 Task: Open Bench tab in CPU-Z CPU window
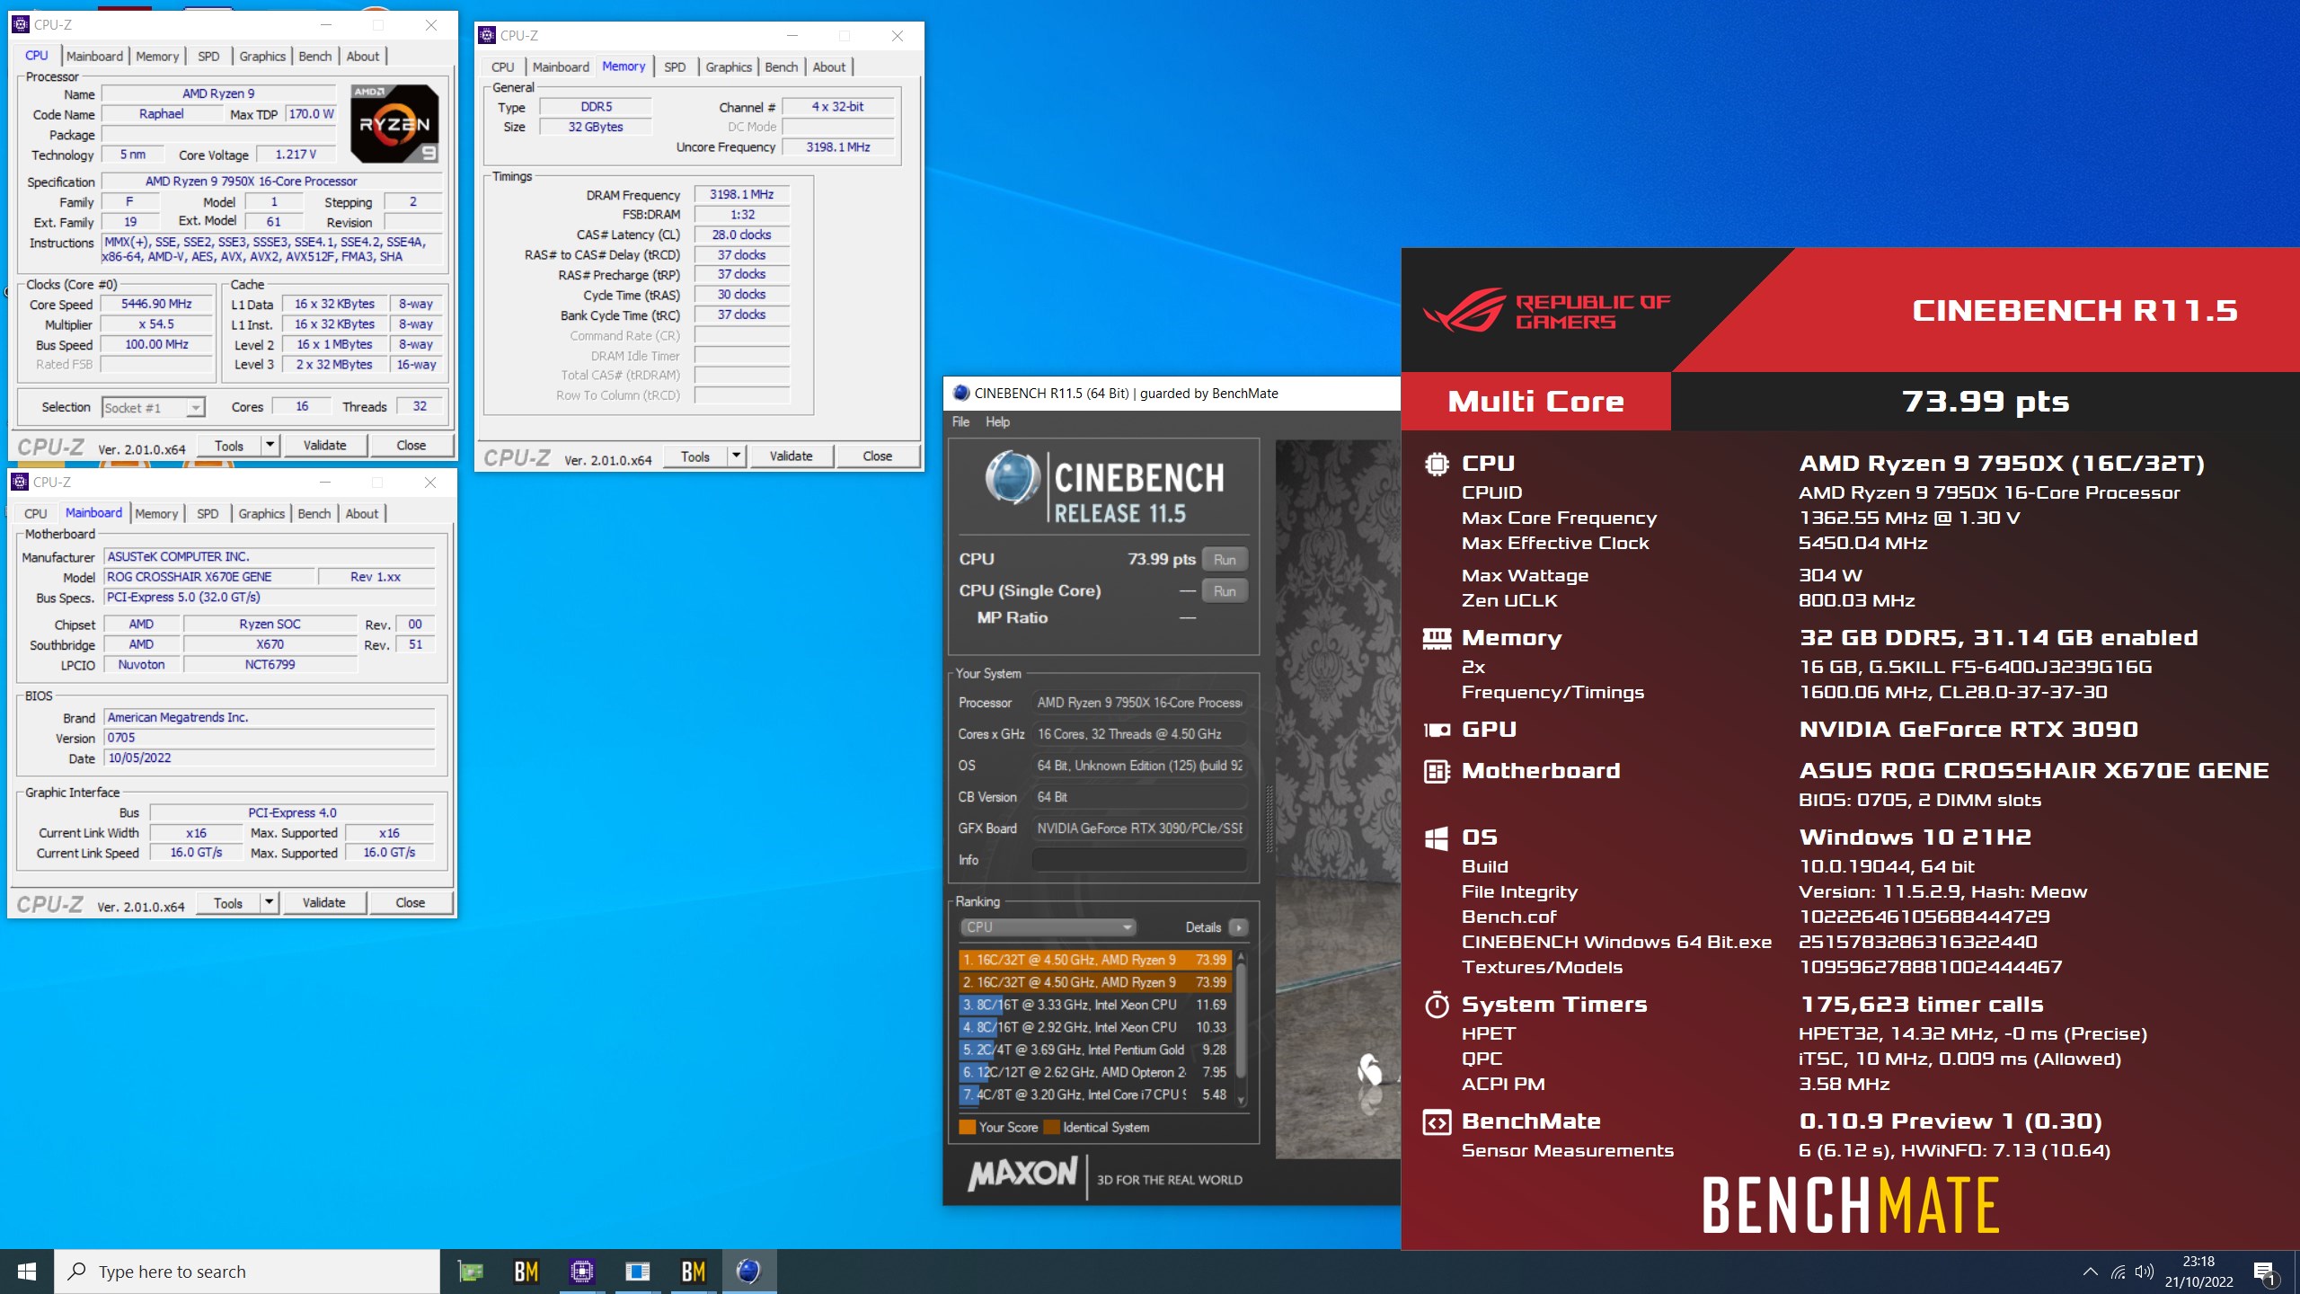(315, 56)
